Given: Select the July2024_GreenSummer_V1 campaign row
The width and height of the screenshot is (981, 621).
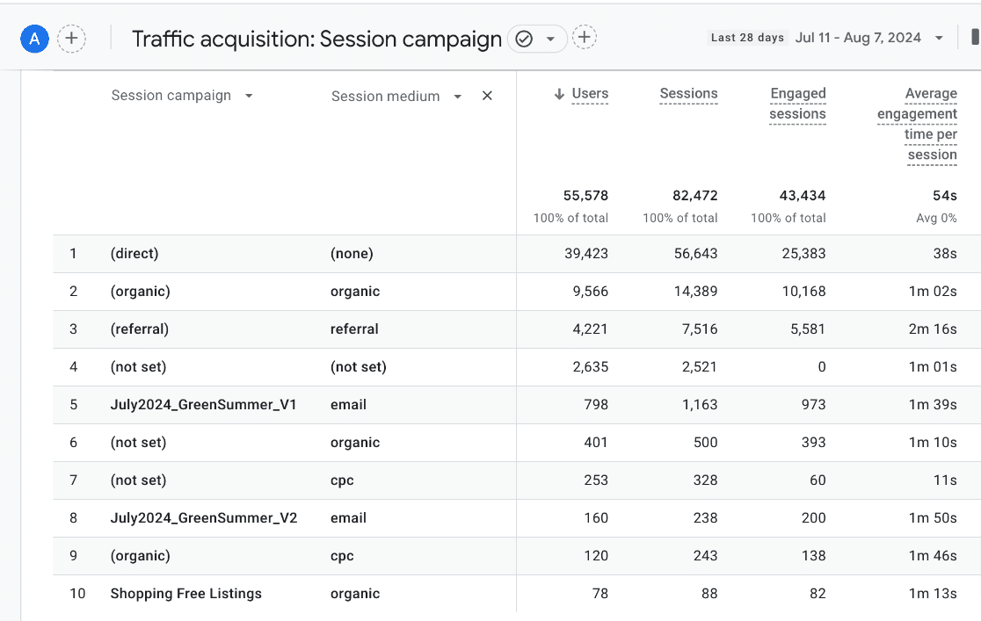Looking at the screenshot, I should (x=202, y=404).
